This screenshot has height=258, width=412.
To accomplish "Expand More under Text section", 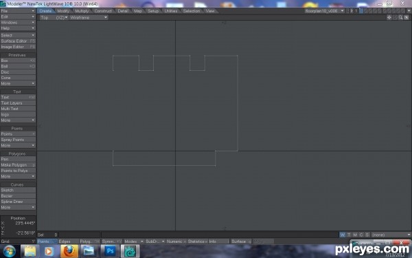I will click(x=18, y=120).
